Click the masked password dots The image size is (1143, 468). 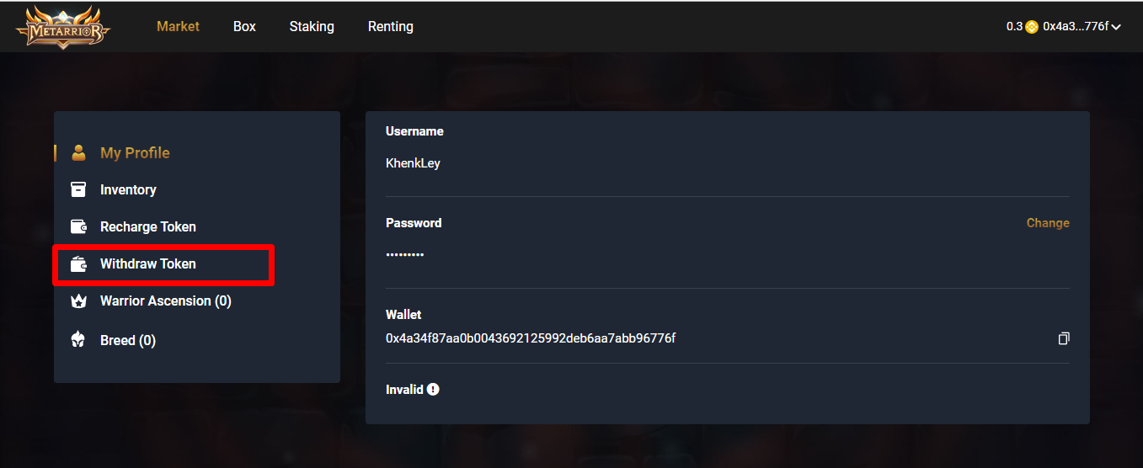coord(404,254)
